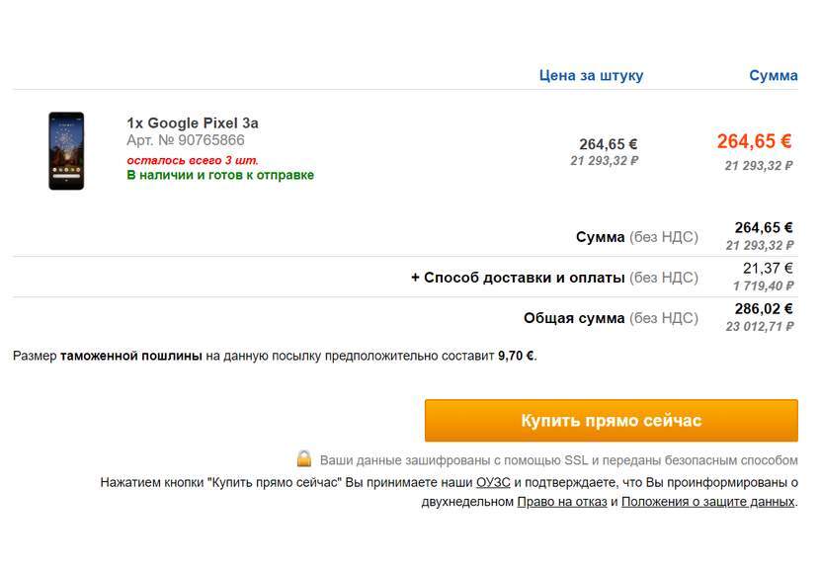Click the "1x Google Pixel 3a" product title
821x570 pixels.
[x=193, y=123]
